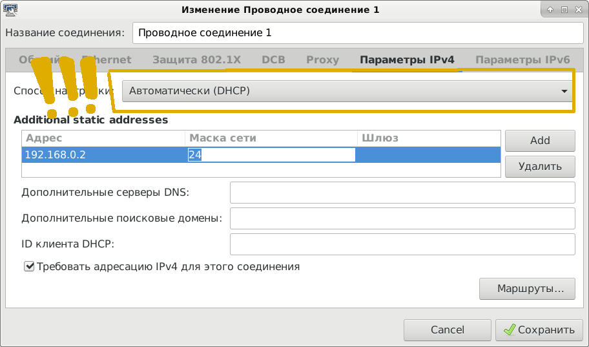Maximize the connection editor window
This screenshot has height=347, width=589.
pos(564,10)
